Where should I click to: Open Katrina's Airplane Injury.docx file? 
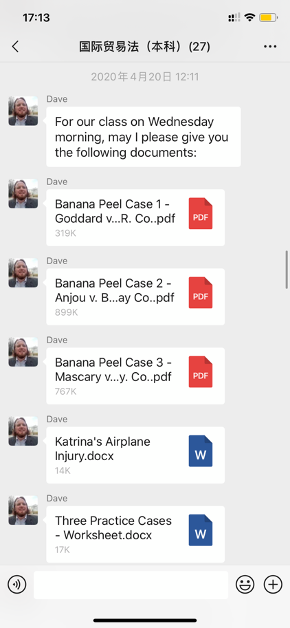pos(135,455)
